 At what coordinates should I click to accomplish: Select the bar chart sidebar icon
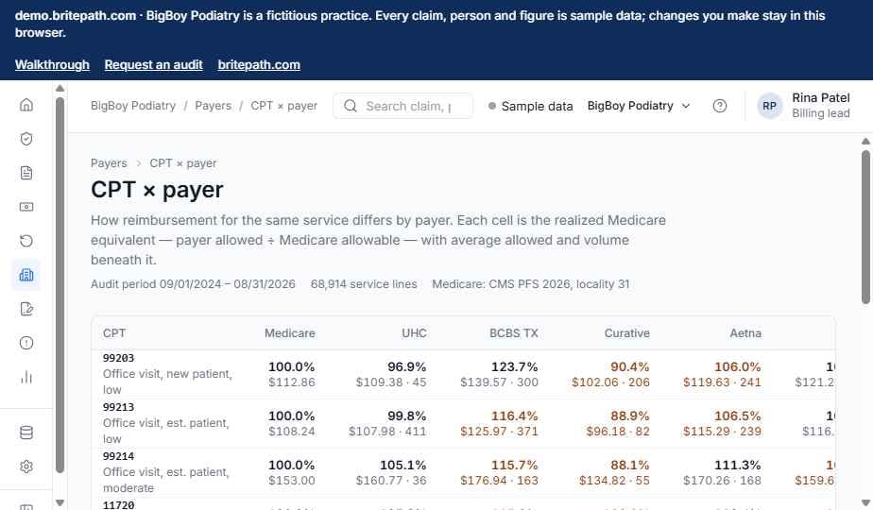click(26, 377)
